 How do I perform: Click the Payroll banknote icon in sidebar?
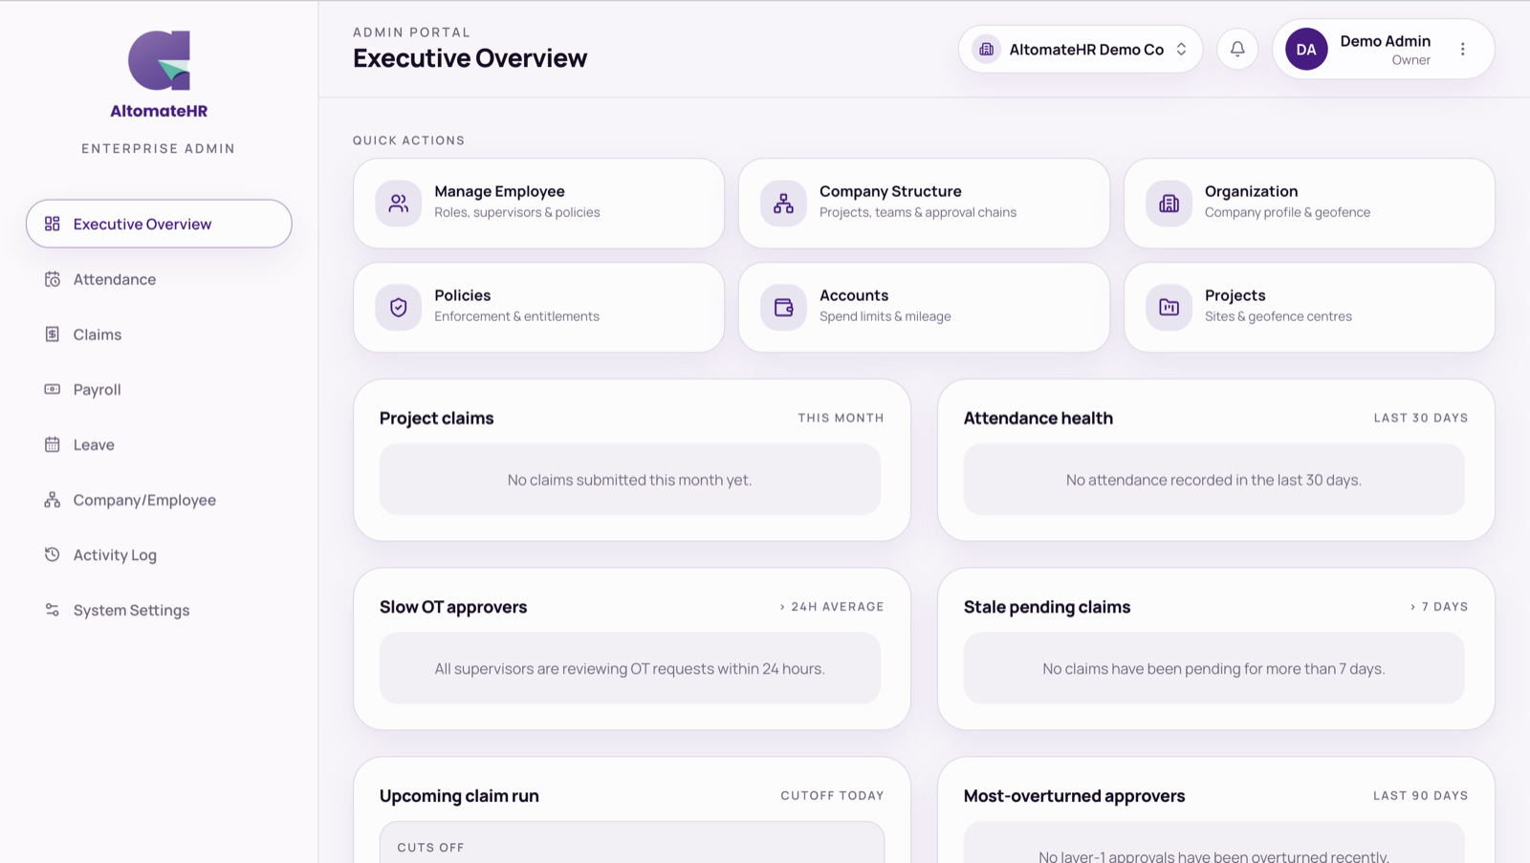[x=53, y=389]
